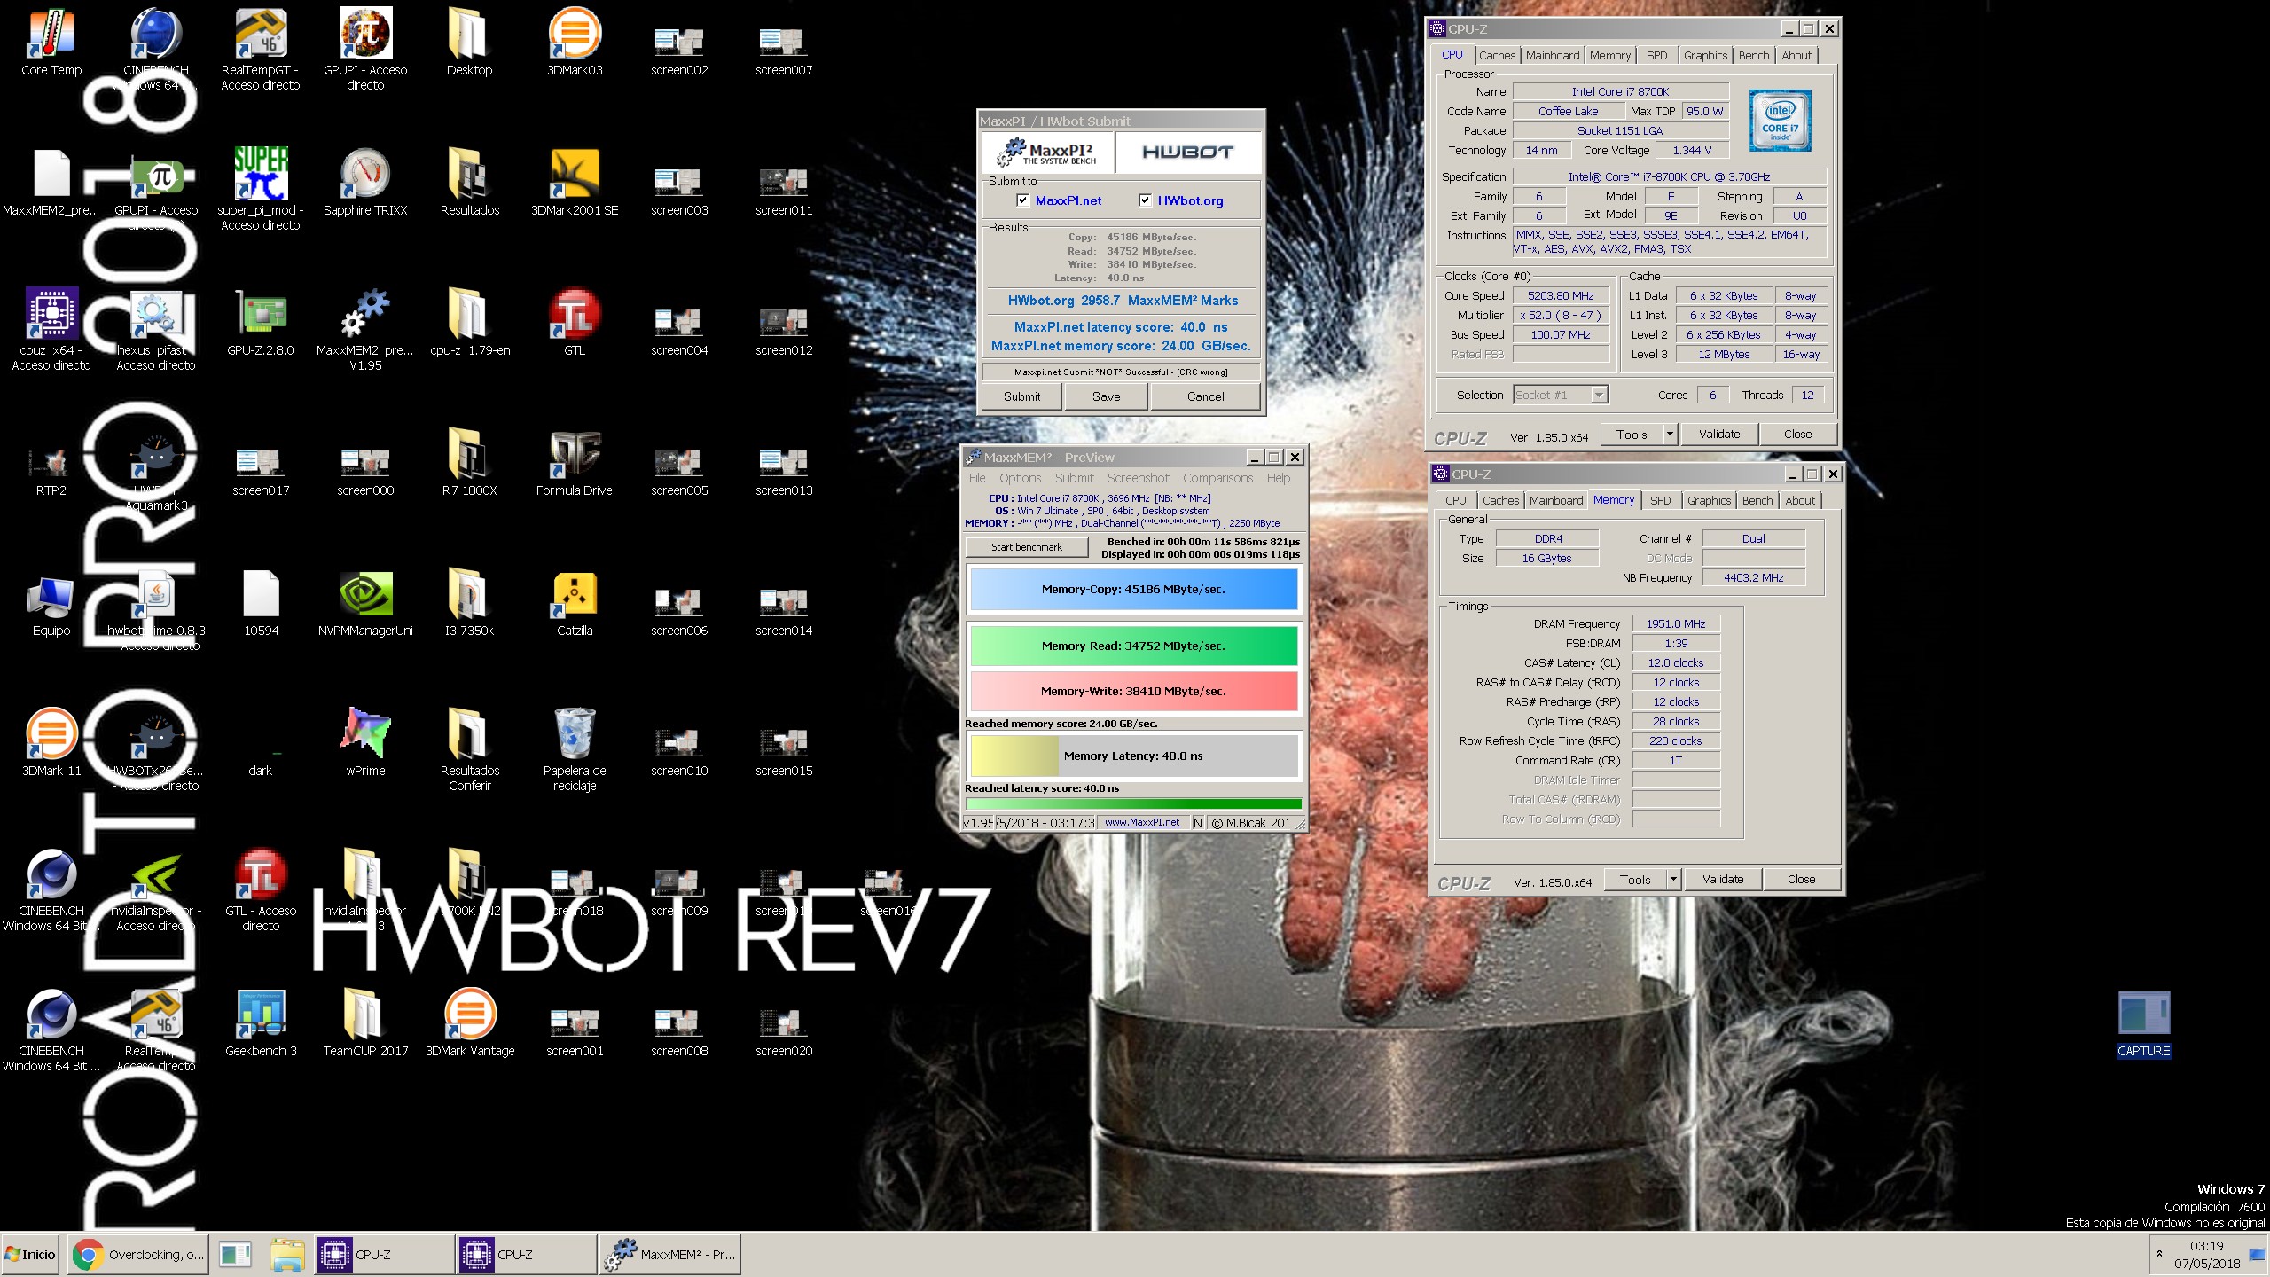
Task: Open the Help menu in MaxxMEM²
Action: click(1278, 478)
